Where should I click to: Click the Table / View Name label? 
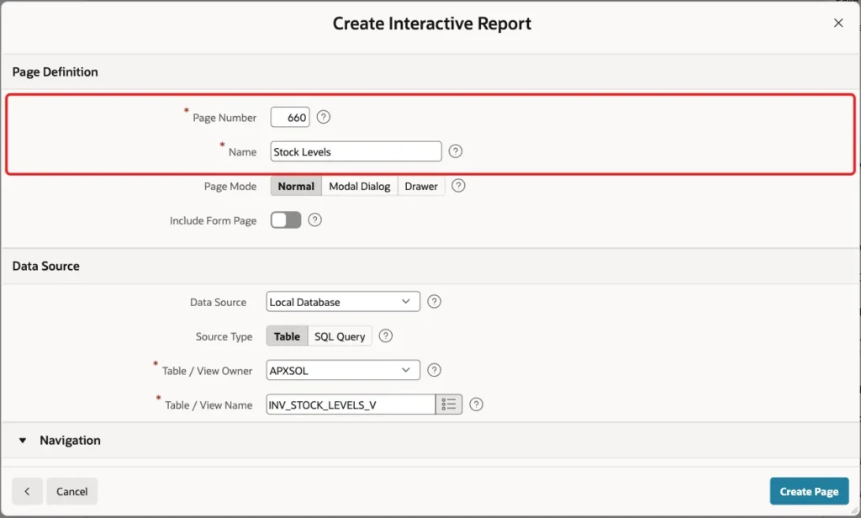click(x=209, y=404)
